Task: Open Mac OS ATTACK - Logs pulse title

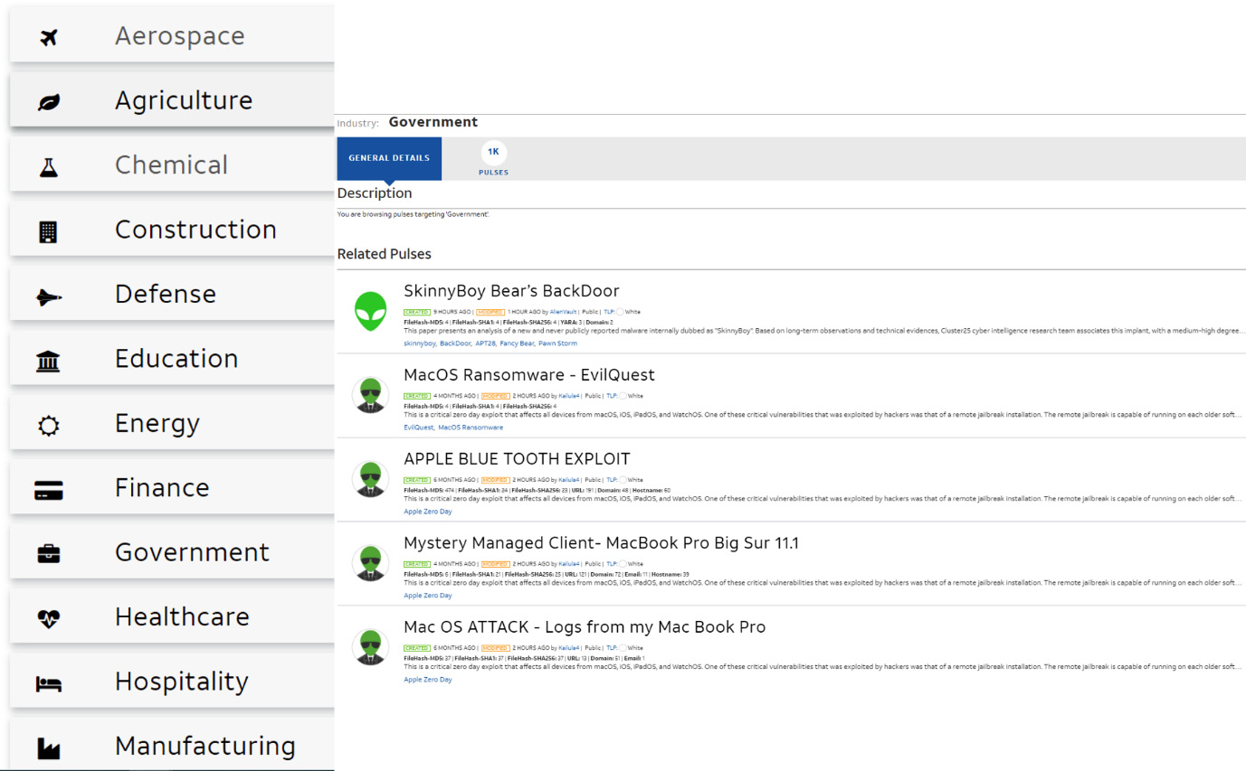Action: [x=585, y=627]
